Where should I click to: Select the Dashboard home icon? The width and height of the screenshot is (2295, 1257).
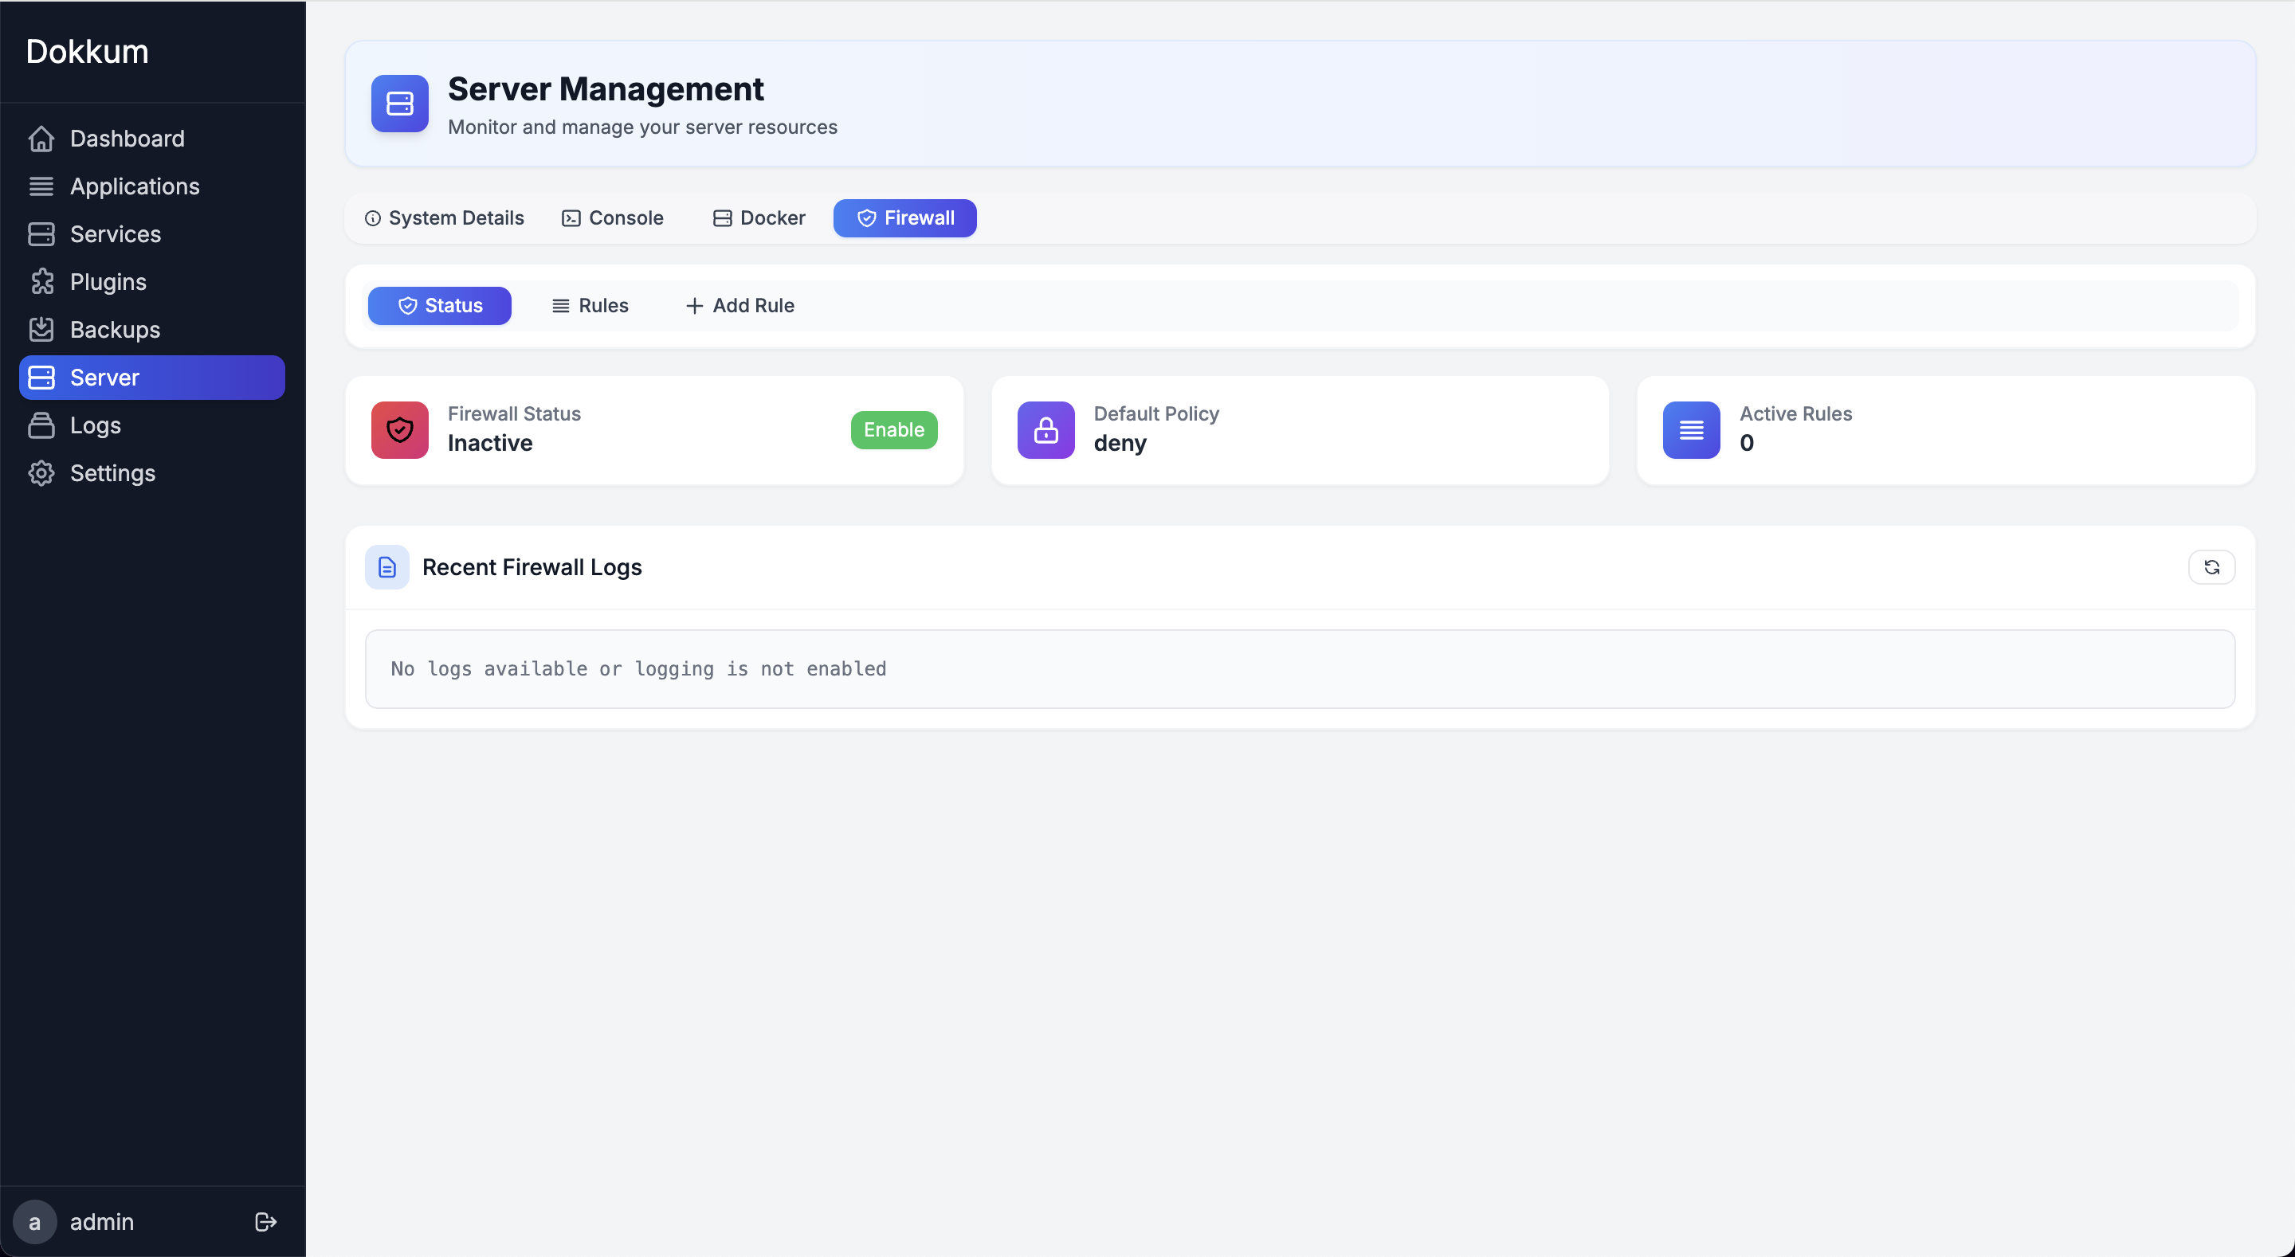click(42, 138)
